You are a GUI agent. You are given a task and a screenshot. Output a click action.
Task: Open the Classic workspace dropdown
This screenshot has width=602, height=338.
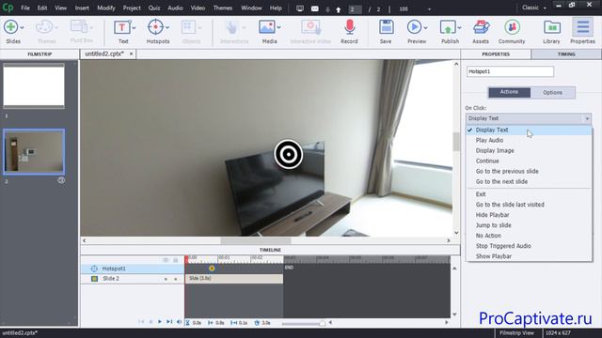pyautogui.click(x=534, y=8)
